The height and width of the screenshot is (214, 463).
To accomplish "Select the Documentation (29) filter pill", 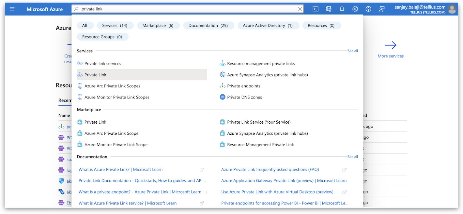I will click(x=208, y=25).
